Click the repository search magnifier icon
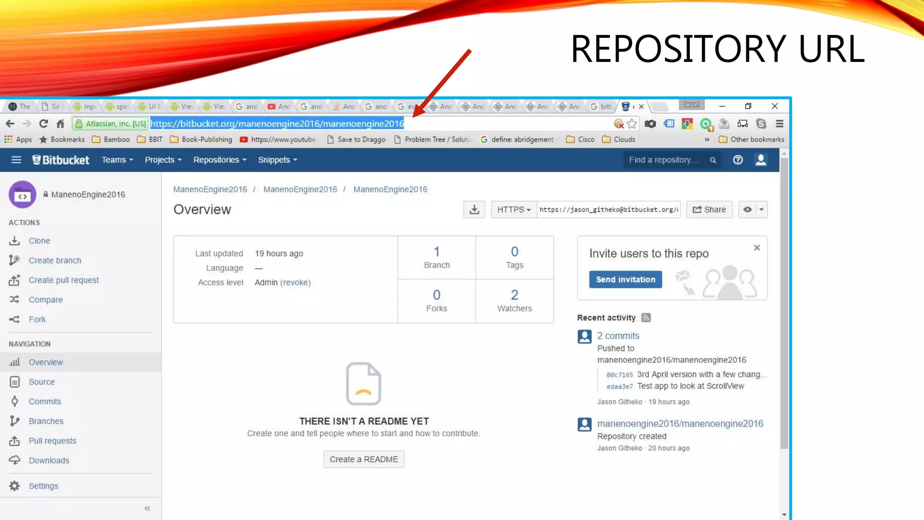Viewport: 924px width, 520px height. click(x=713, y=160)
